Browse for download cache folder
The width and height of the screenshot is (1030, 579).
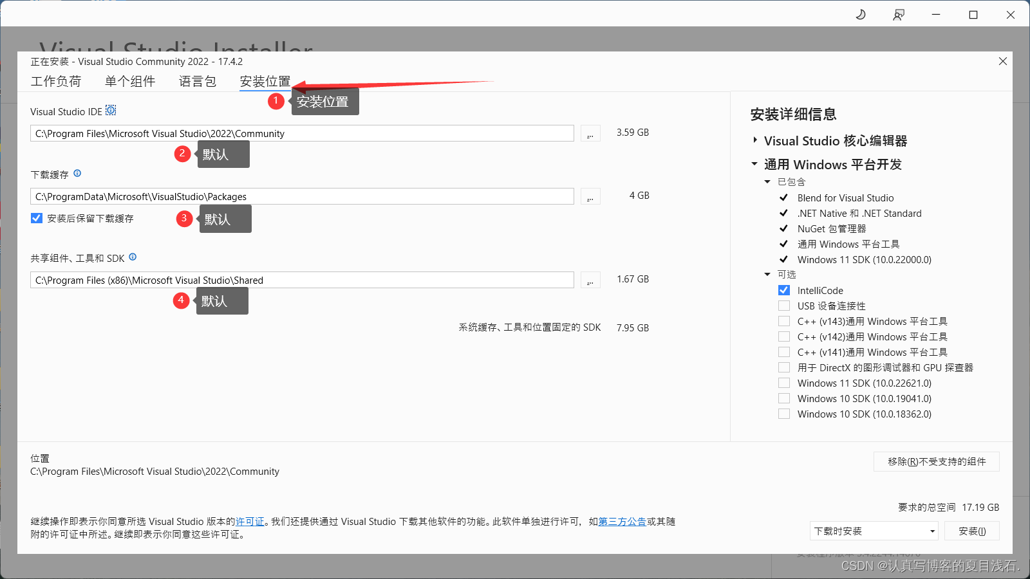coord(590,196)
